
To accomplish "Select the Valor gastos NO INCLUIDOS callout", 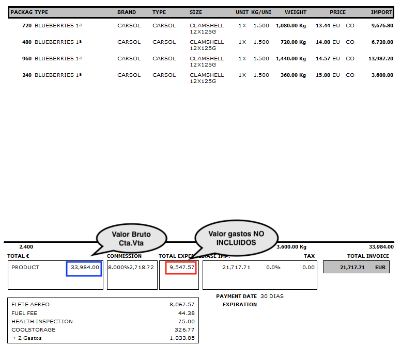I will coord(236,238).
